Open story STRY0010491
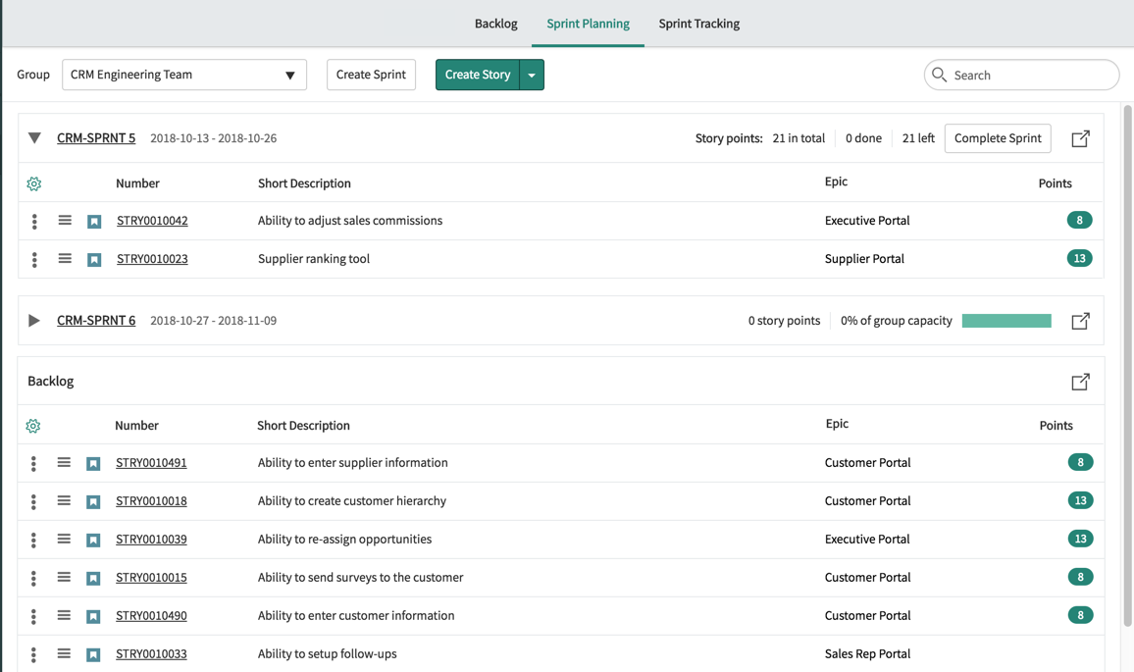This screenshot has height=672, width=1134. 151,463
